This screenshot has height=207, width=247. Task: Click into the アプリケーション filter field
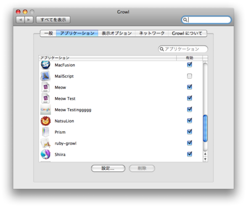(x=183, y=49)
